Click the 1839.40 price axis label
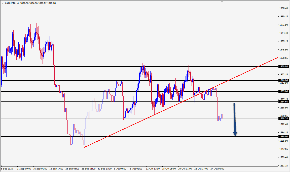The width and height of the screenshot is (290, 172). 284,157
